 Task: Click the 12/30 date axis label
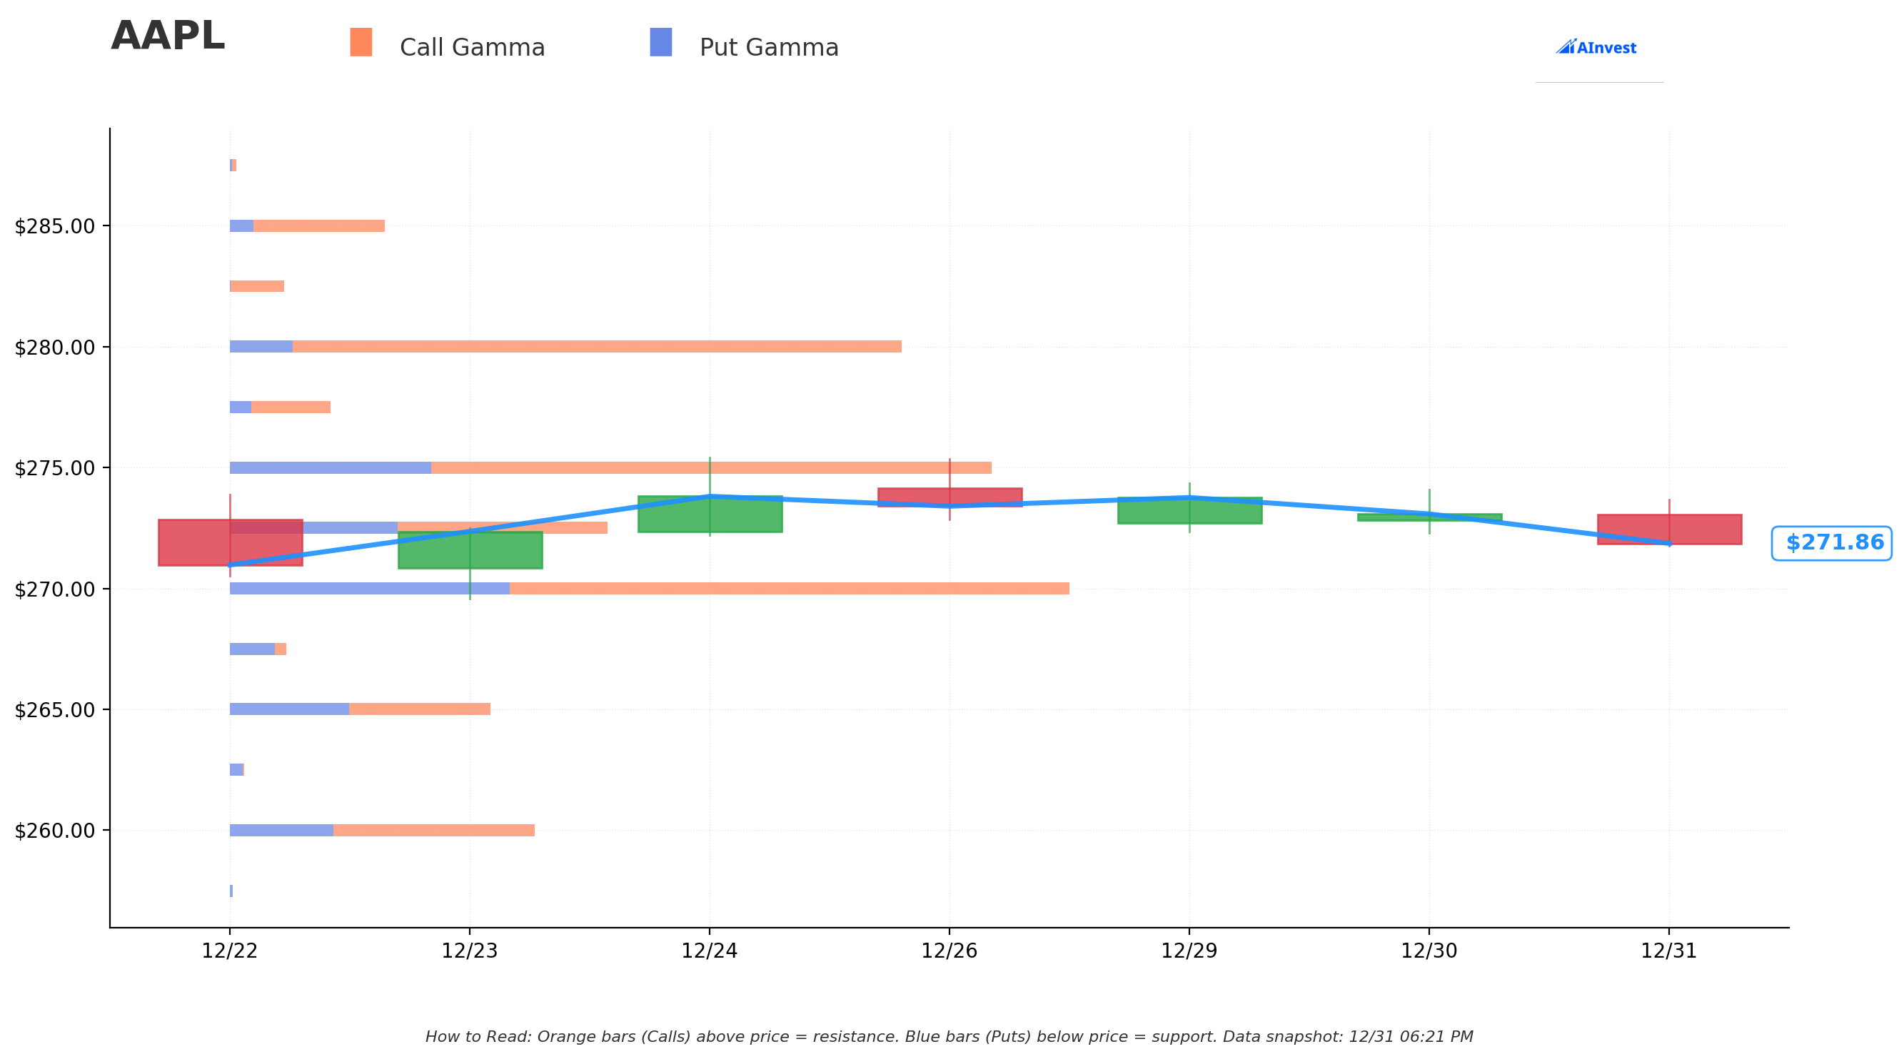1429,951
